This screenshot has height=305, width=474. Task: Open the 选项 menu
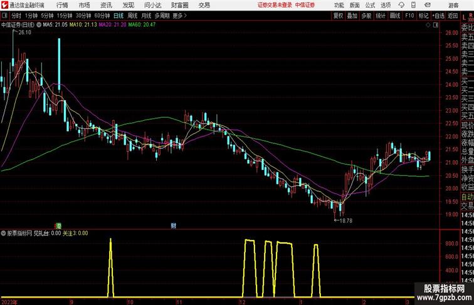(386, 5)
